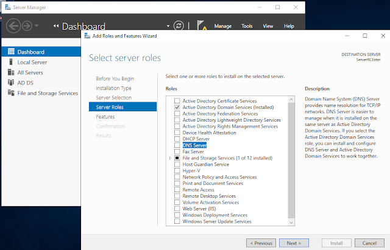
Task: Maximize the Add Roles and Features Wizard
Action: click(365, 36)
